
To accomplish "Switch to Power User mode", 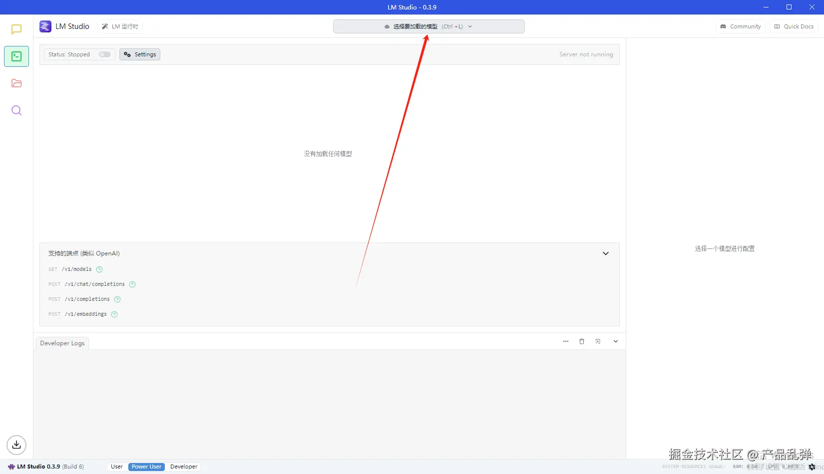I will [x=146, y=467].
